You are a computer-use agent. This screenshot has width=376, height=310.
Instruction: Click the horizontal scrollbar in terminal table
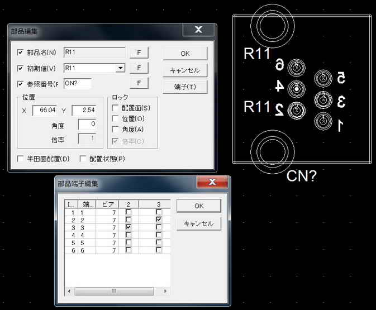[x=114, y=291]
